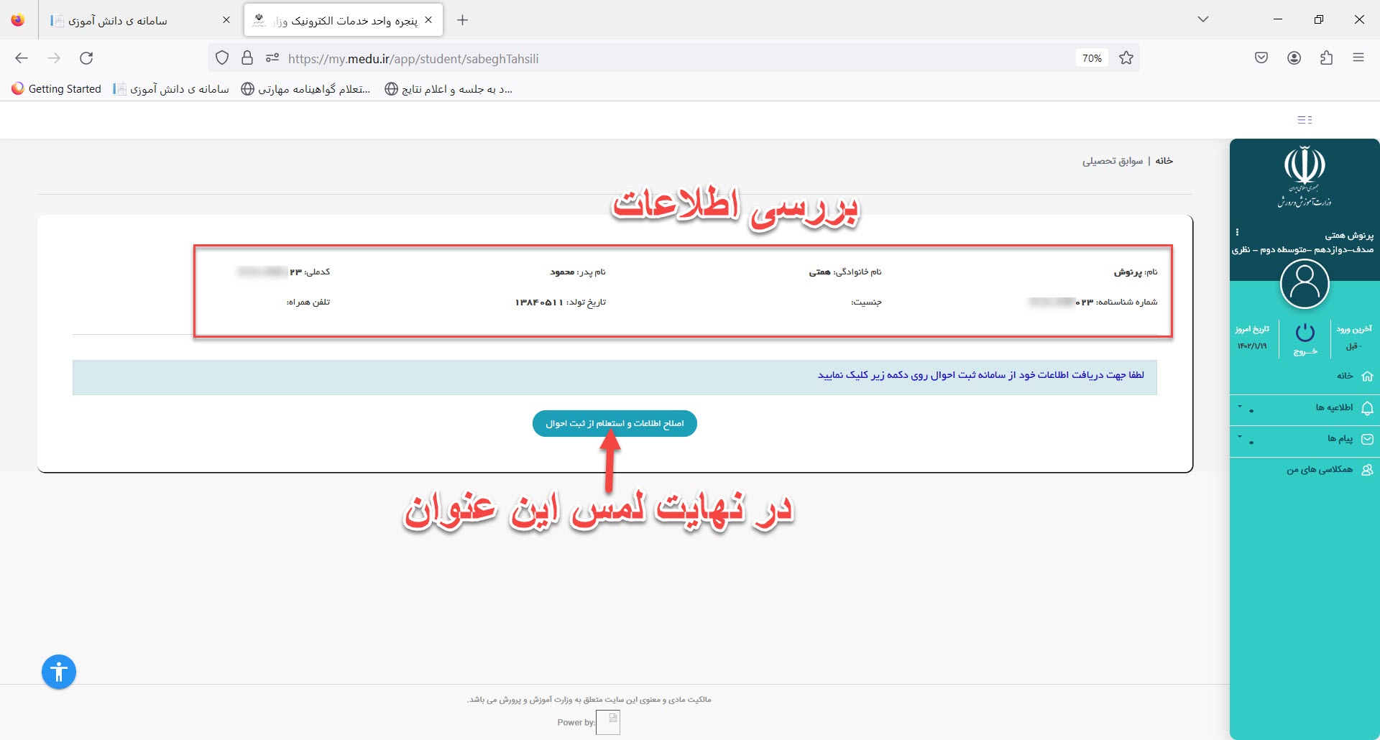Screen dimensions: 1380x740
Task: Open the blue accessibility widget
Action: coord(59,672)
